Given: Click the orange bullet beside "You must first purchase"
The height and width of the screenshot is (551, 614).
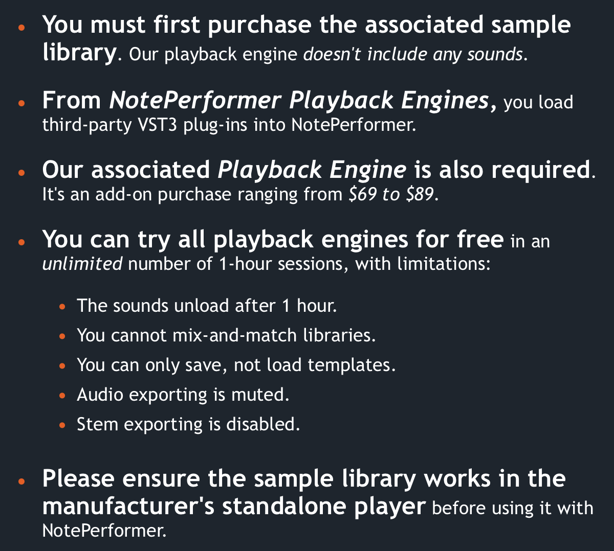Looking at the screenshot, I should 21,27.
